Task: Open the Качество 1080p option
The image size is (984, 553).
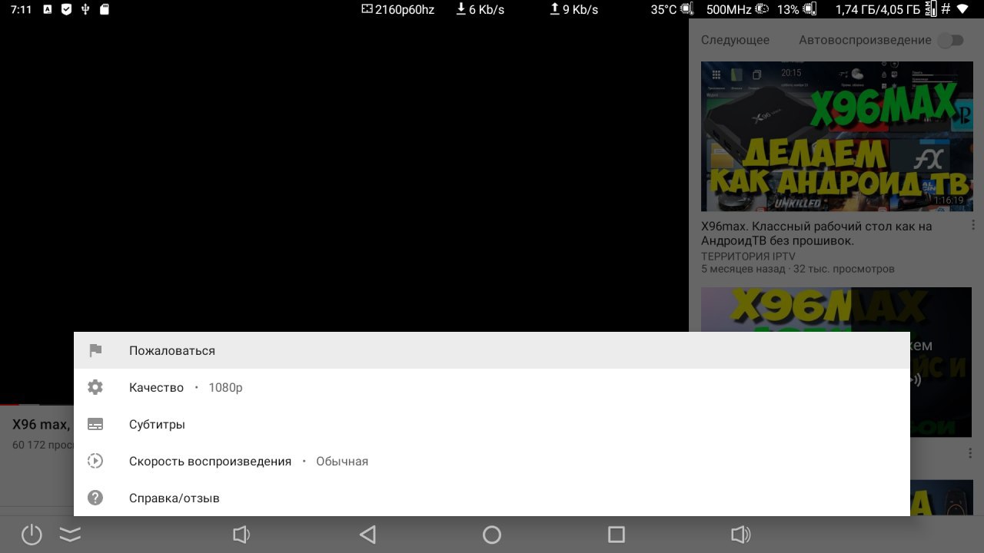Action: 492,387
